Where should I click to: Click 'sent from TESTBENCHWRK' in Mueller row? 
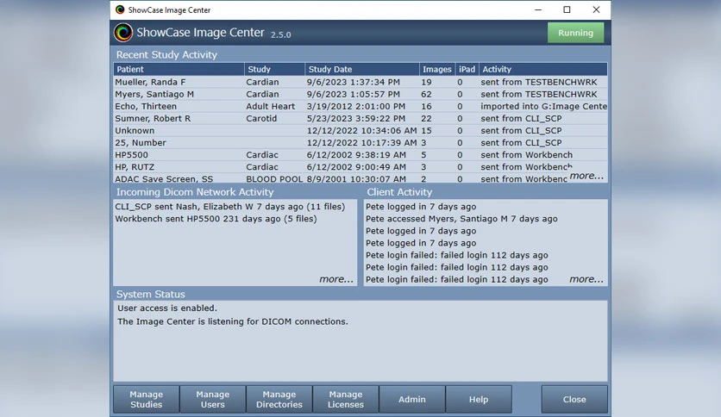539,82
